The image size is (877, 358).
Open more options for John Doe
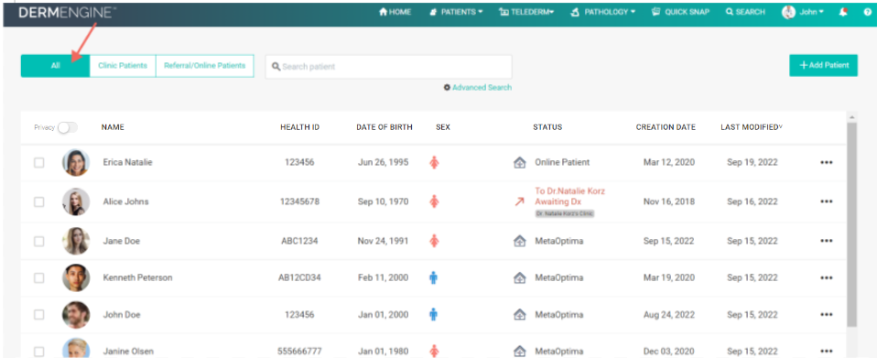(826, 315)
